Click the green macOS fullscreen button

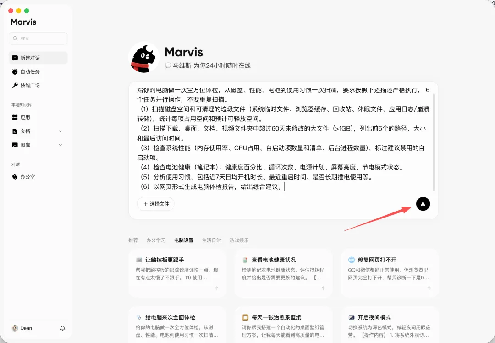pos(27,11)
